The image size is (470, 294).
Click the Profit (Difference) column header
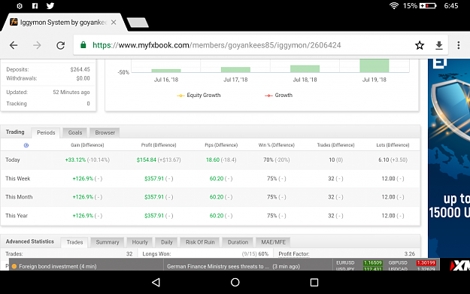[x=159, y=145]
